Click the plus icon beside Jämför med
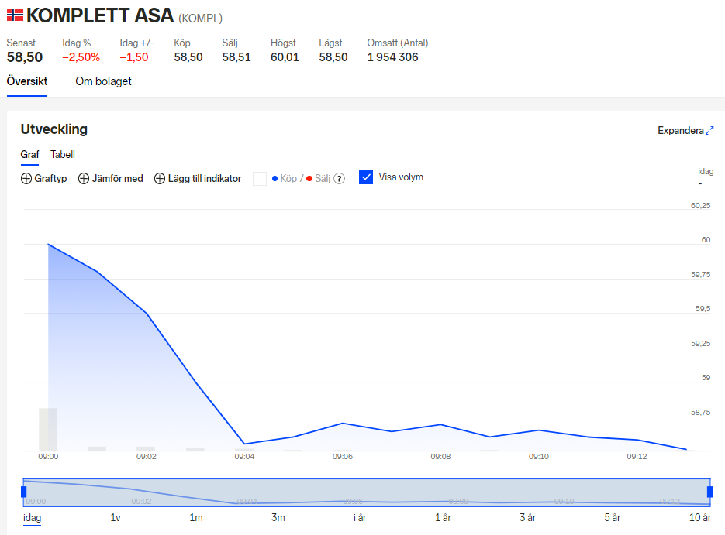 coord(85,179)
